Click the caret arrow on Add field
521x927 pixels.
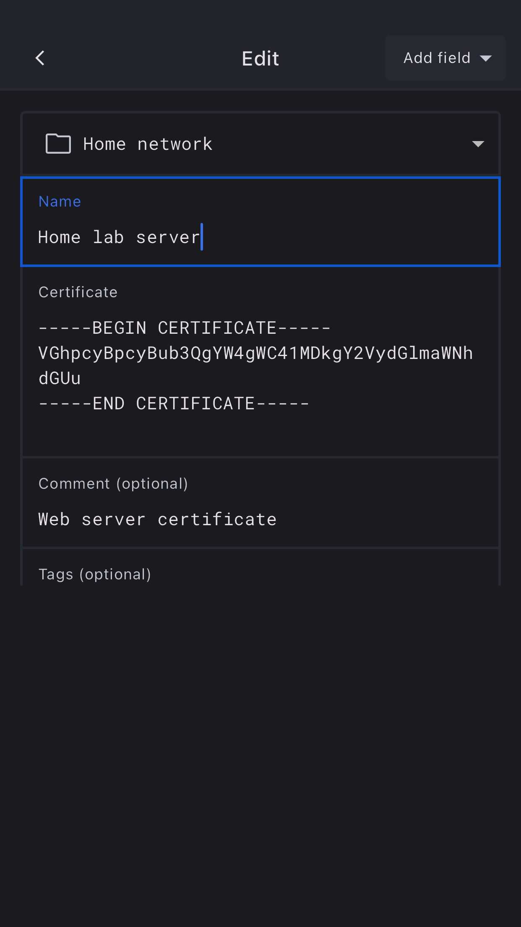point(486,58)
